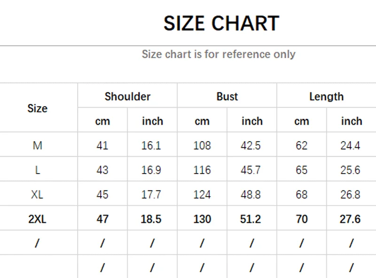Select the Size column header
This screenshot has width=376, height=278.
[x=37, y=108]
